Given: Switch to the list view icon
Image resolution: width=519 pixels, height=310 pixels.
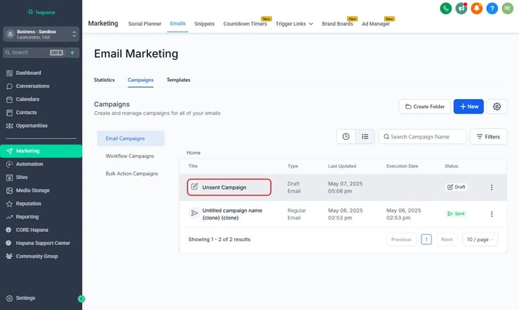Looking at the screenshot, I should 364,136.
